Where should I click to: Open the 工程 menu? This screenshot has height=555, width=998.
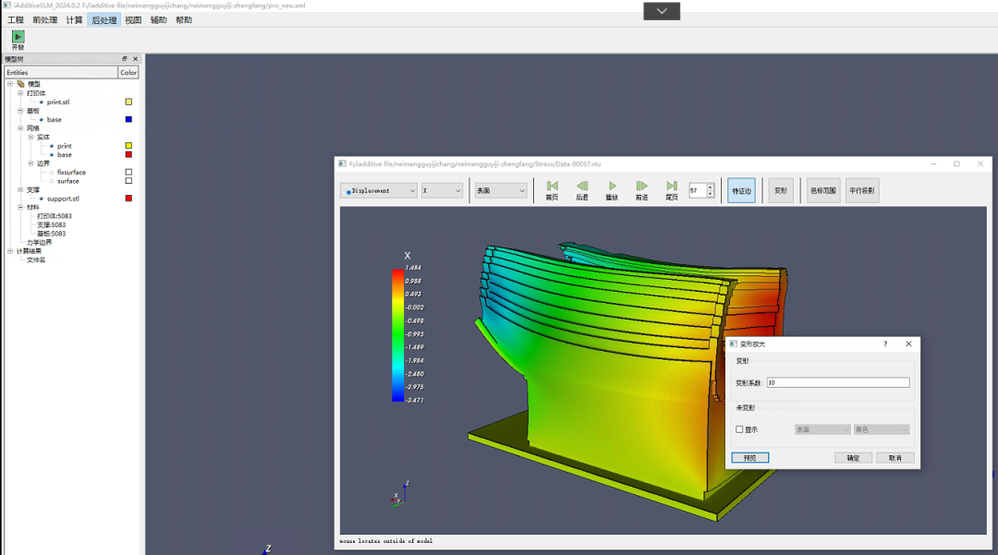tap(16, 19)
